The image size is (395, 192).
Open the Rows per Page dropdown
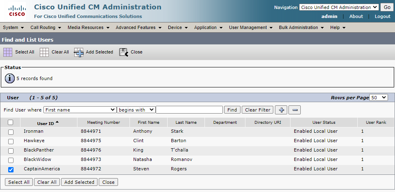[x=379, y=98]
